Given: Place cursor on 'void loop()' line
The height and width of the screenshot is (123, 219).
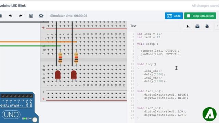Looking at the screenshot, I should 147,64.
